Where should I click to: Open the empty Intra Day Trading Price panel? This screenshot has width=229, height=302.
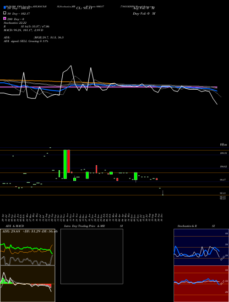click(x=92, y=256)
